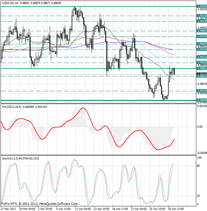Select the 0.99850 price level label
This screenshot has width=207, height=211.
202,31
